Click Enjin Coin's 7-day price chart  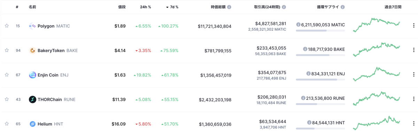pos(377,74)
